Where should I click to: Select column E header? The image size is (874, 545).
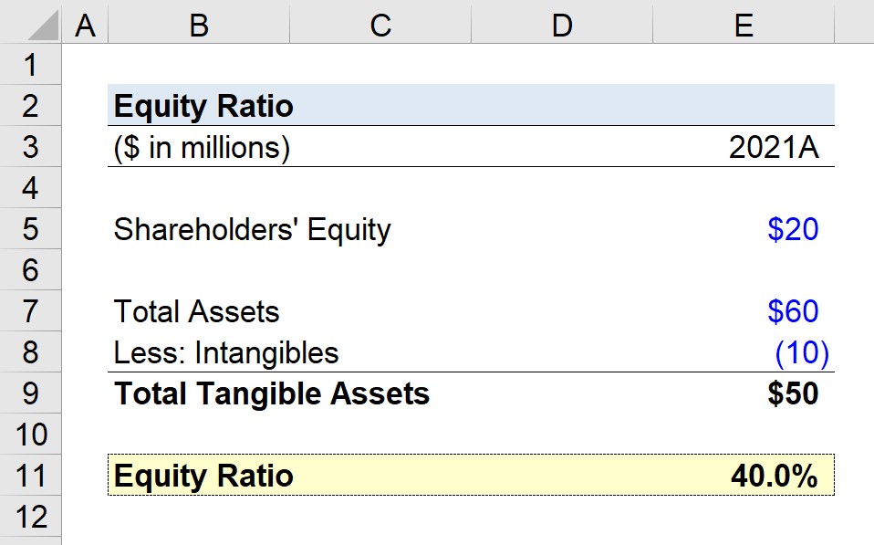tap(744, 25)
